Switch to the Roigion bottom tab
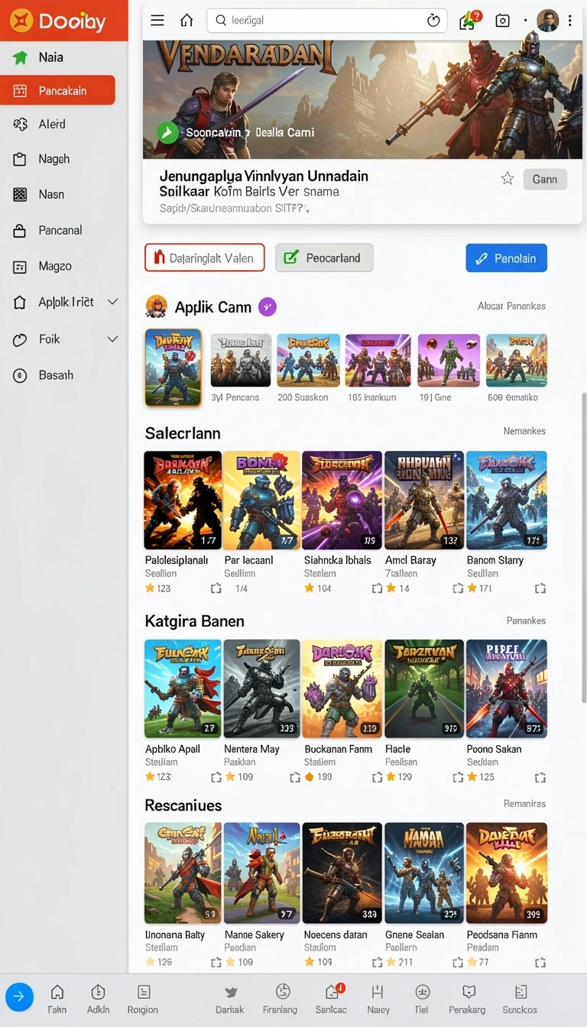 pos(143,999)
